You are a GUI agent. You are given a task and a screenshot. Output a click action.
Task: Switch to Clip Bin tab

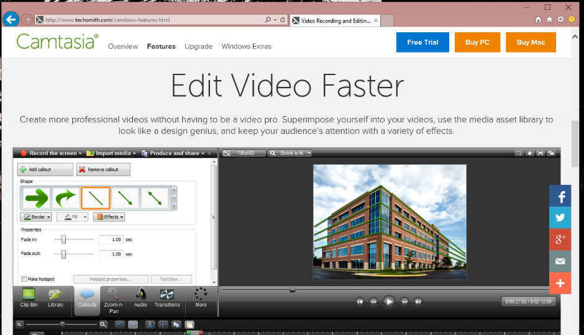tap(29, 298)
